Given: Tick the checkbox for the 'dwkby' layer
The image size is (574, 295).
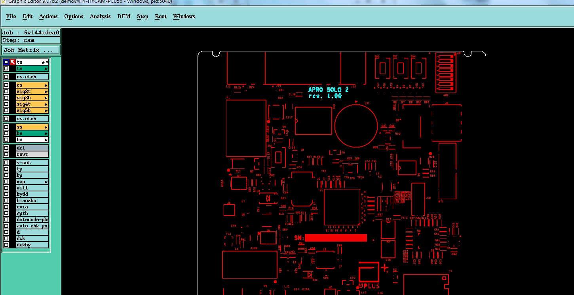Looking at the screenshot, I should coord(6,245).
